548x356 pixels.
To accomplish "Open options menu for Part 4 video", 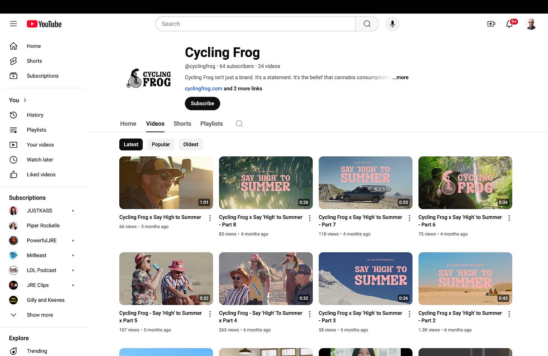I will (310, 314).
